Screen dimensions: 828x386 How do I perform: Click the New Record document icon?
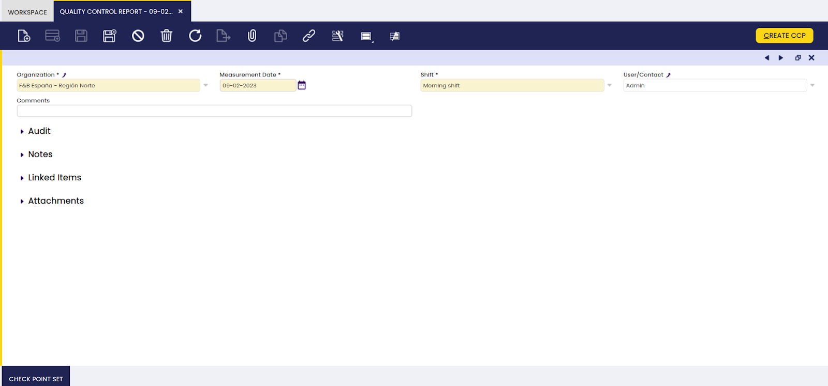point(24,36)
